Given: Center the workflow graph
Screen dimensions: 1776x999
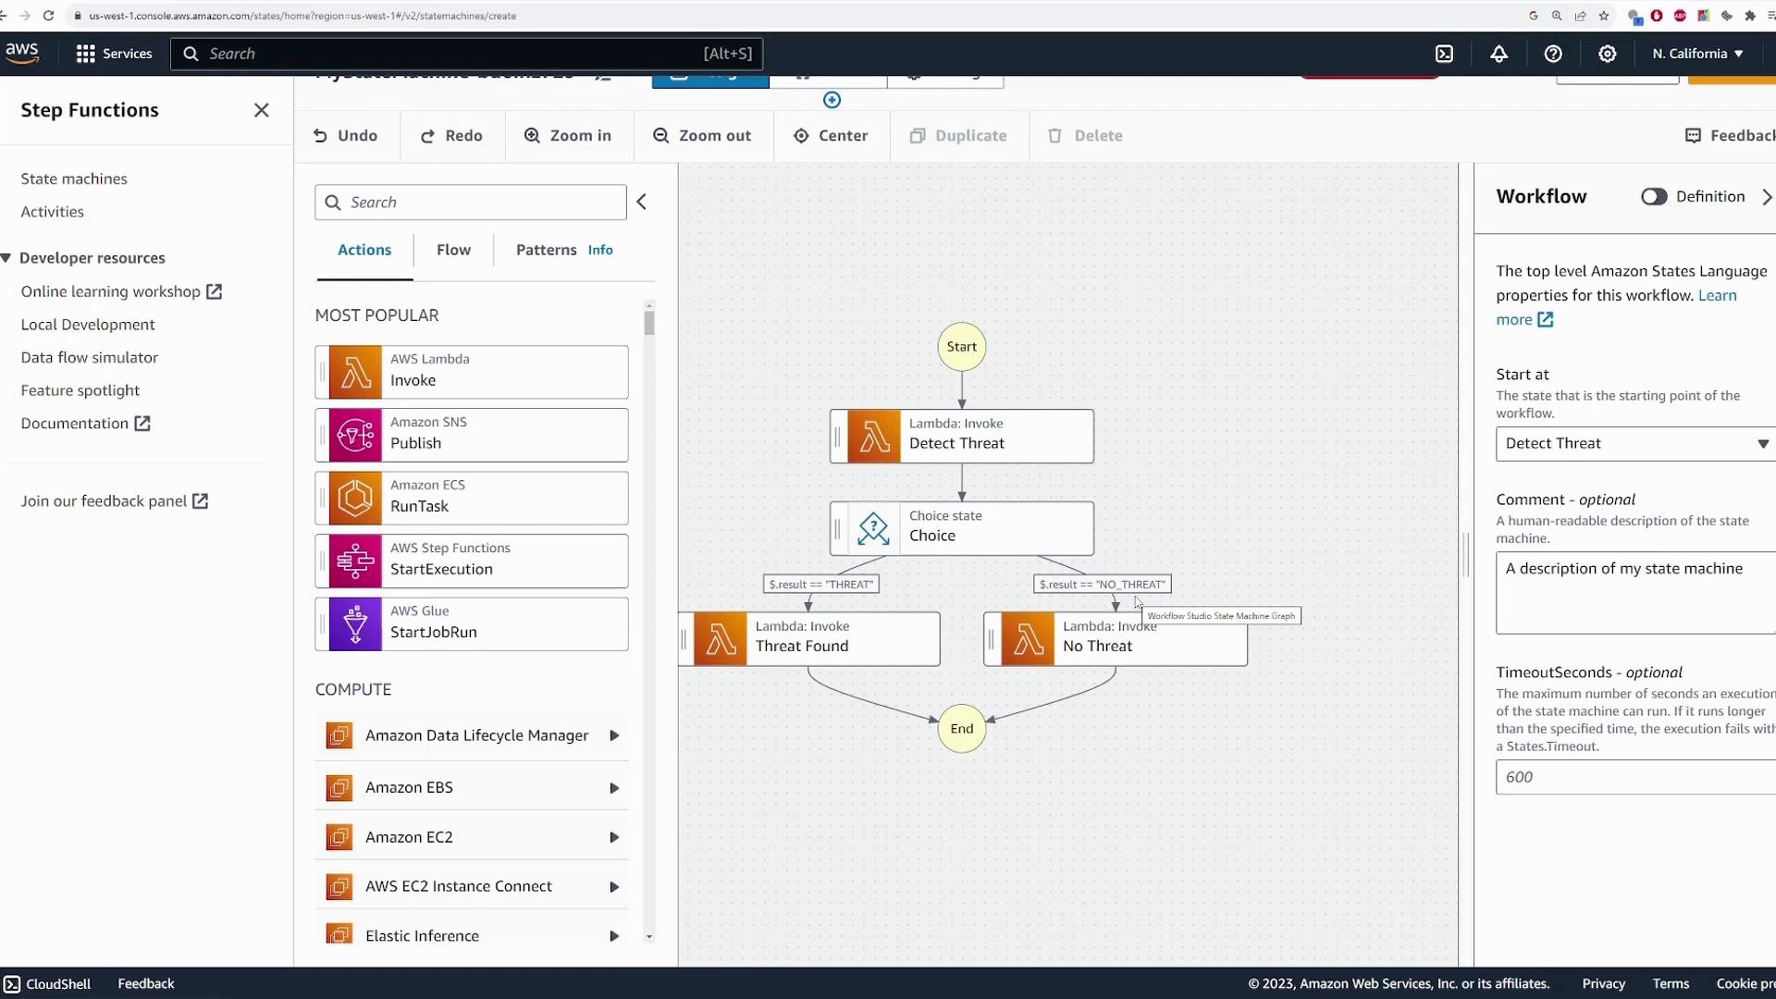Looking at the screenshot, I should pyautogui.click(x=831, y=135).
